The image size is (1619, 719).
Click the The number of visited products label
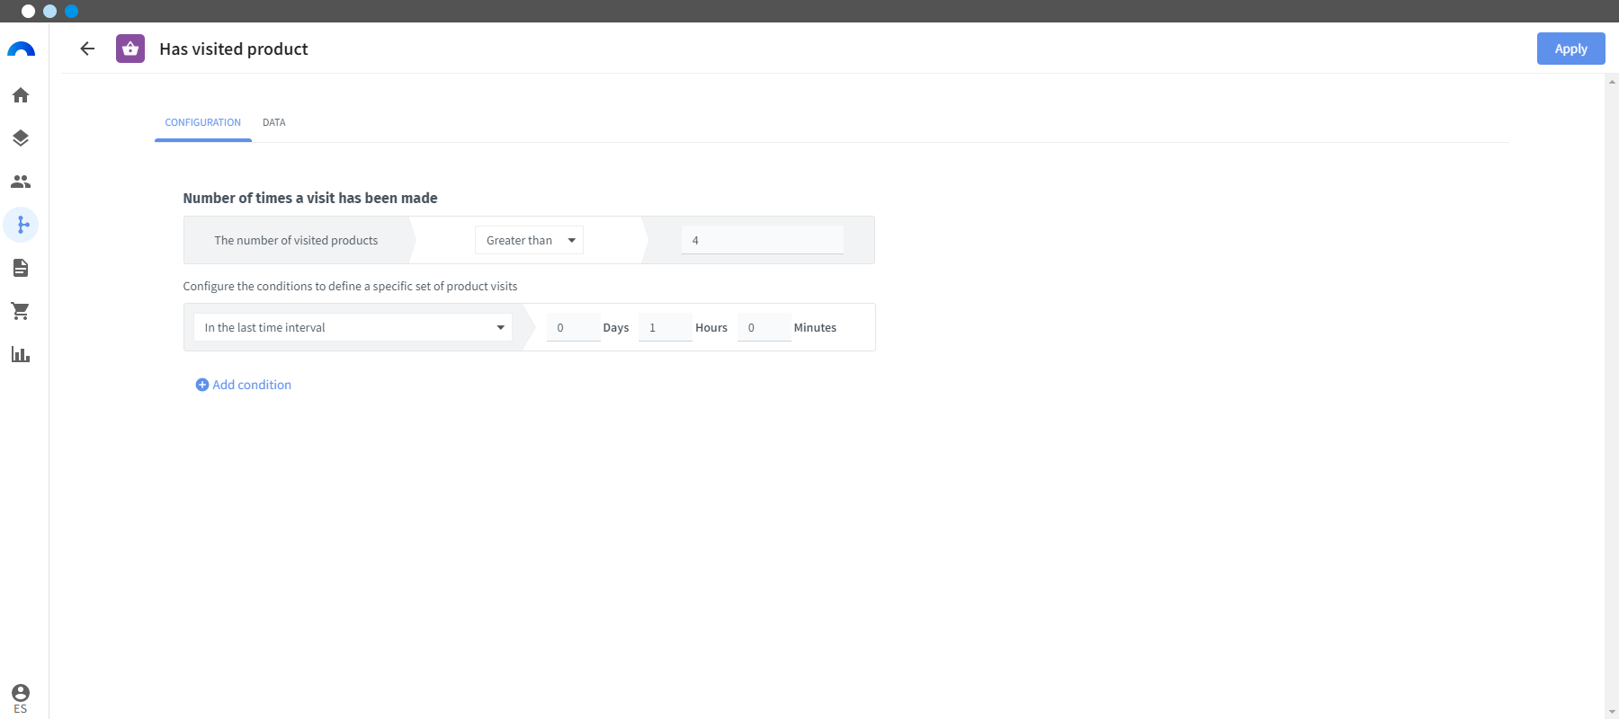click(x=296, y=240)
